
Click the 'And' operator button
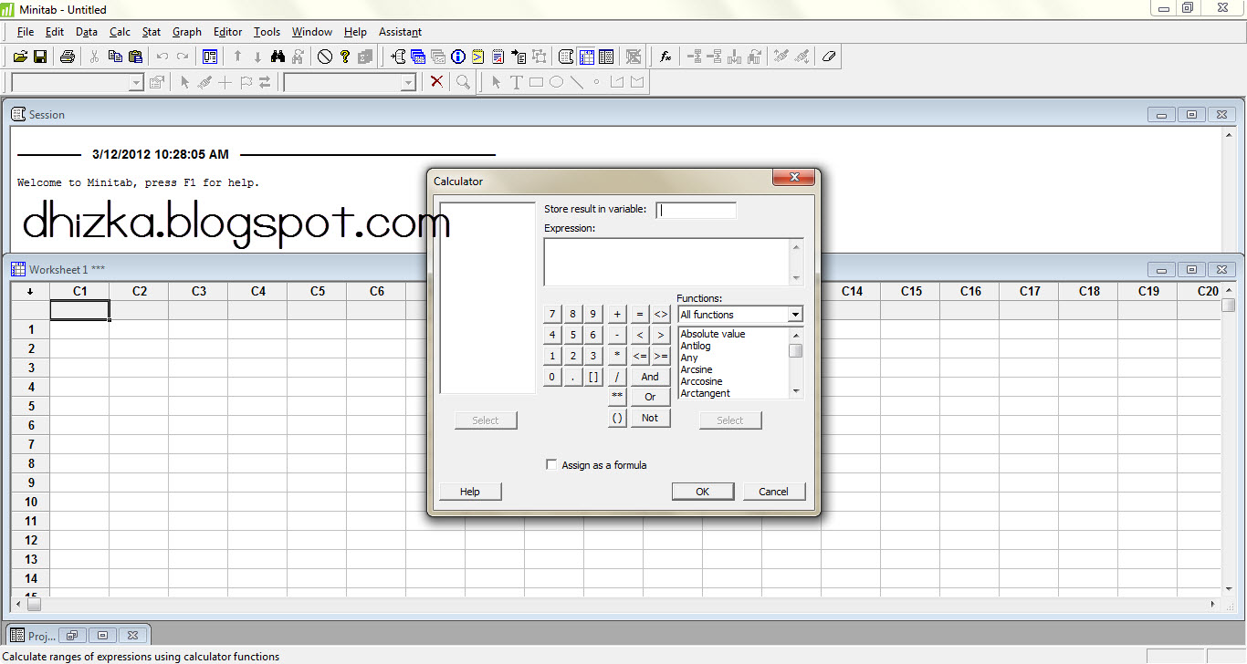coord(650,376)
